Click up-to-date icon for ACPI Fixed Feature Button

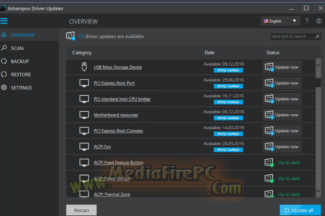(x=269, y=162)
